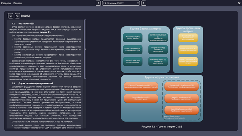Click the 'Collateral Damage Potential (CDP)' block
The image size is (242, 136).
point(141,86)
